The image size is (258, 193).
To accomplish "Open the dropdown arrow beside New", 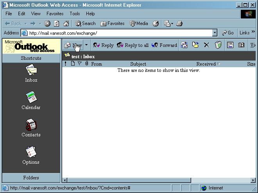I will [x=86, y=45].
